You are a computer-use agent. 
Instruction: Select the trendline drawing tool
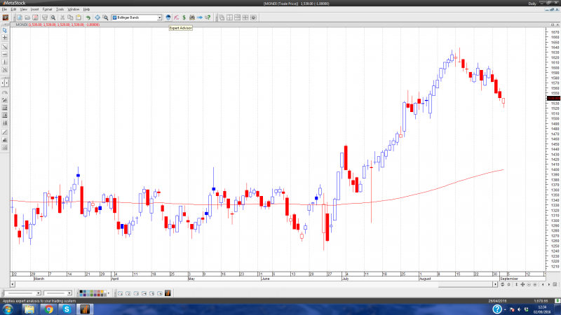coord(5,45)
